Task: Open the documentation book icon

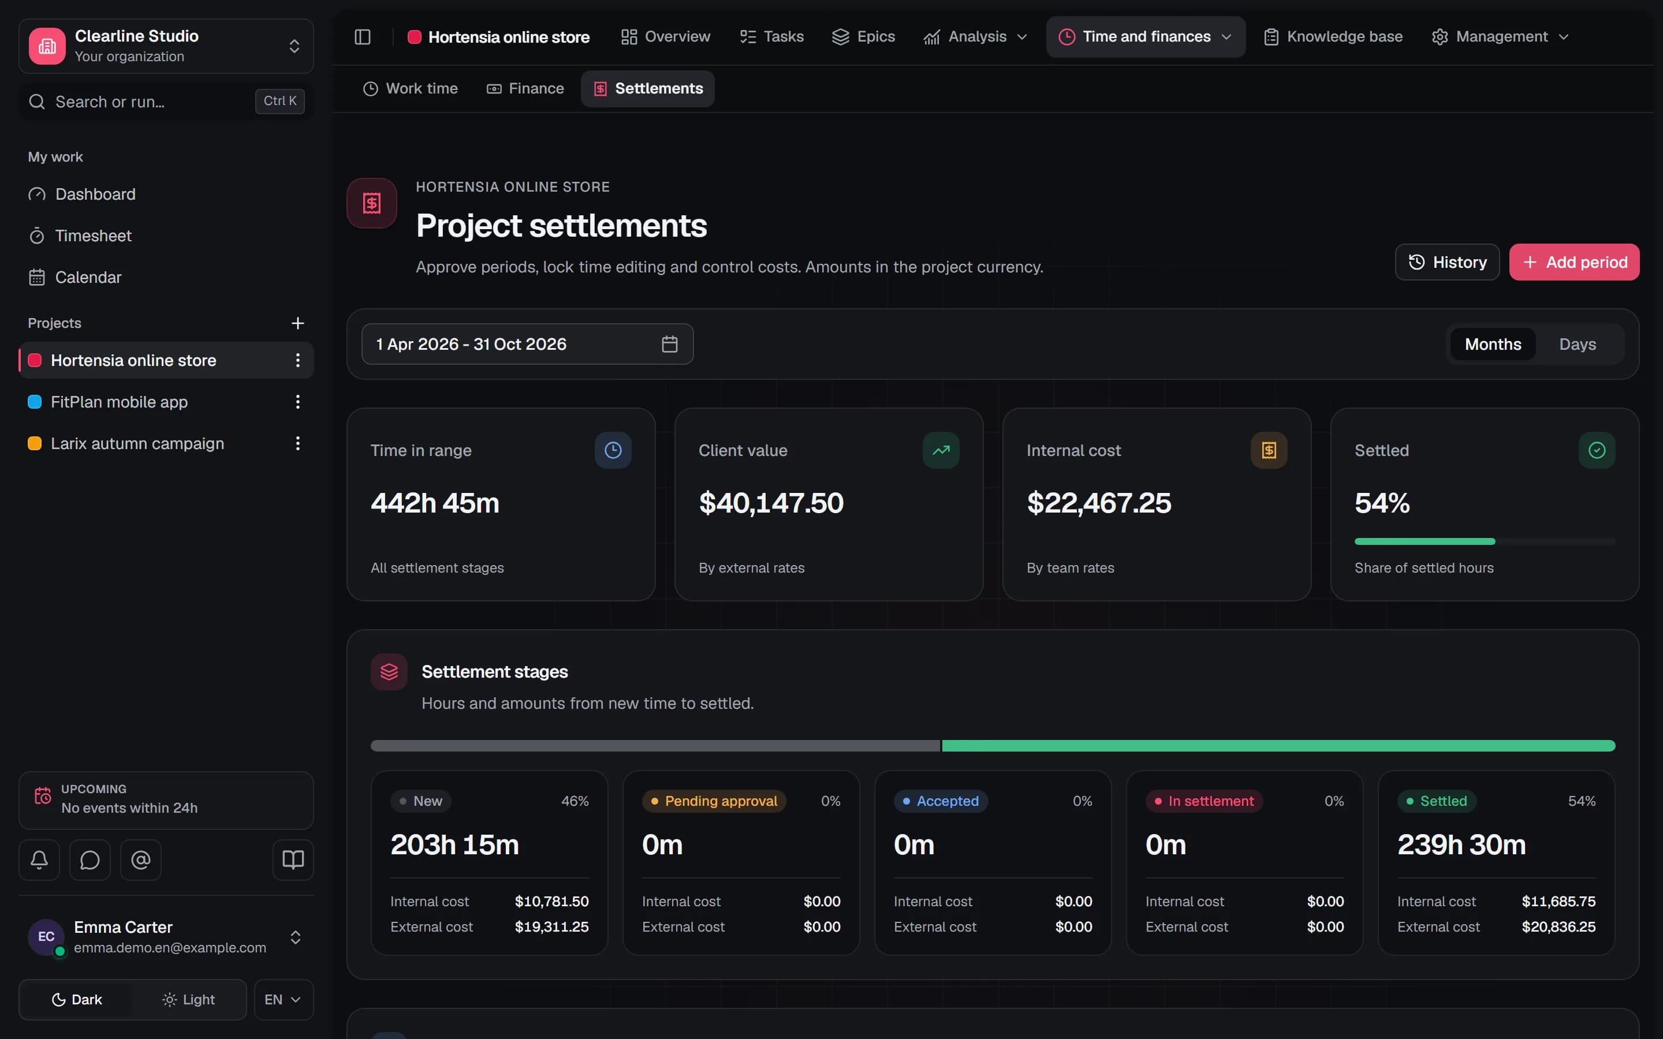Action: point(293,859)
